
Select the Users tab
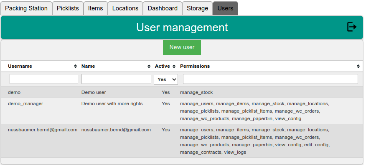coord(225,8)
